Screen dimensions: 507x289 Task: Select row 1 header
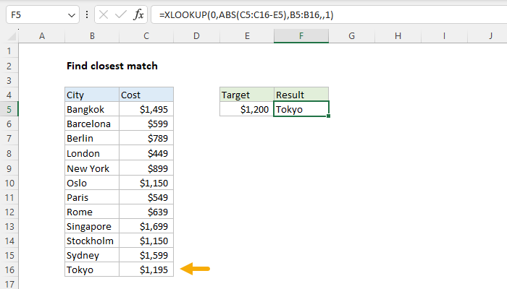point(9,51)
